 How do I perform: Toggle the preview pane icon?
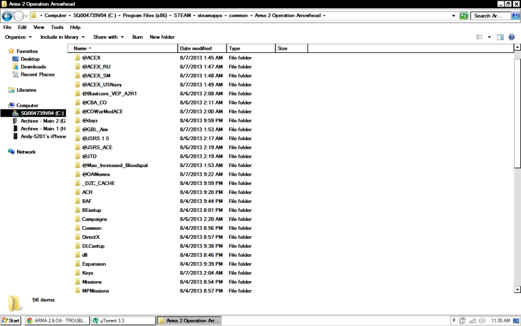pos(500,37)
